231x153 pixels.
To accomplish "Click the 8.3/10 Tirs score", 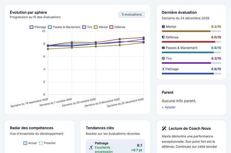I will [x=216, y=59].
